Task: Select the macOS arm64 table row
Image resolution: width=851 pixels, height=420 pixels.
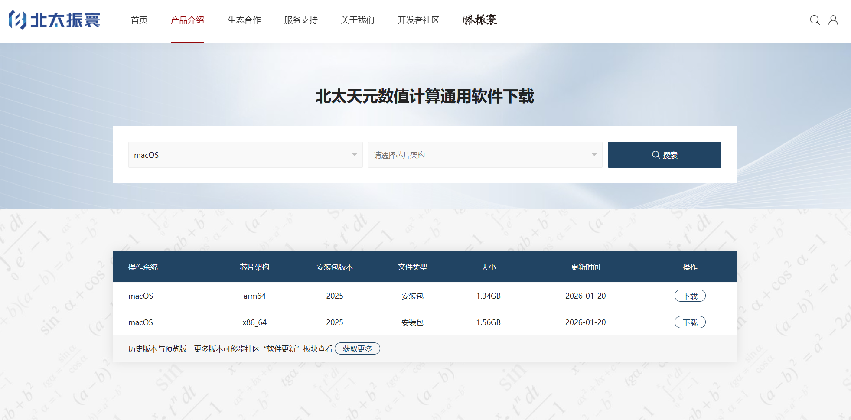Action: click(x=390, y=296)
